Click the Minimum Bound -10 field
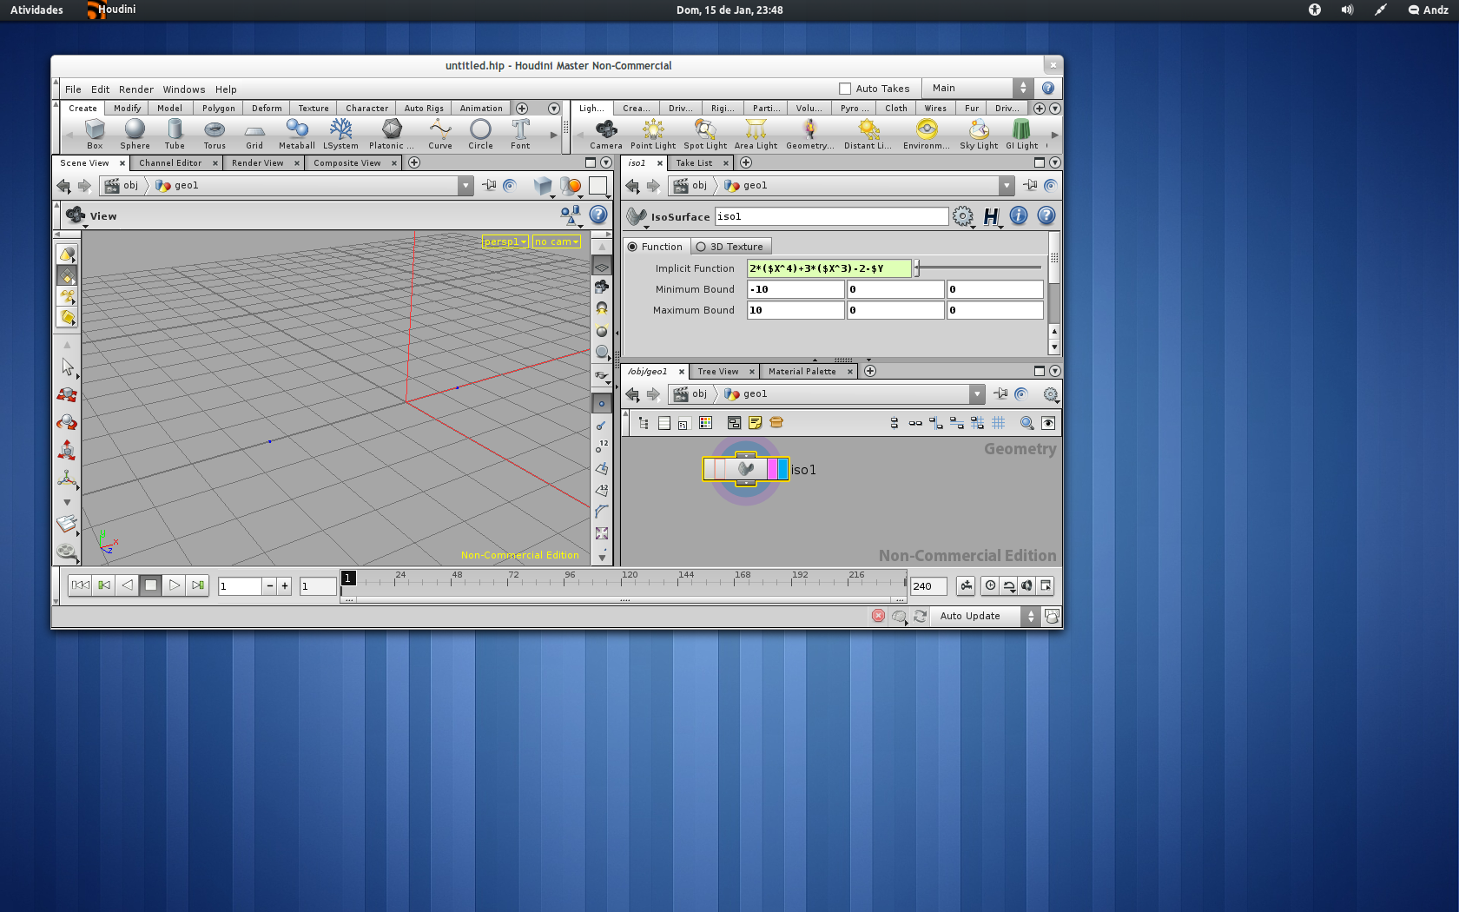This screenshot has height=912, width=1459. pos(796,289)
